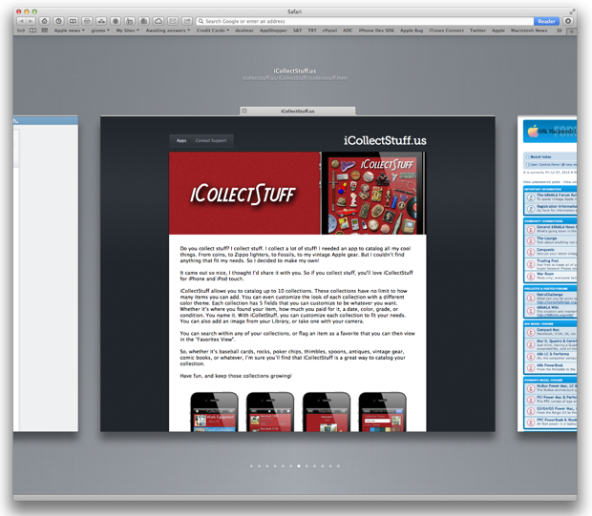The height and width of the screenshot is (516, 592).
Task: Switch to the 68k Macintosh forum tab preview
Action: tap(547, 274)
